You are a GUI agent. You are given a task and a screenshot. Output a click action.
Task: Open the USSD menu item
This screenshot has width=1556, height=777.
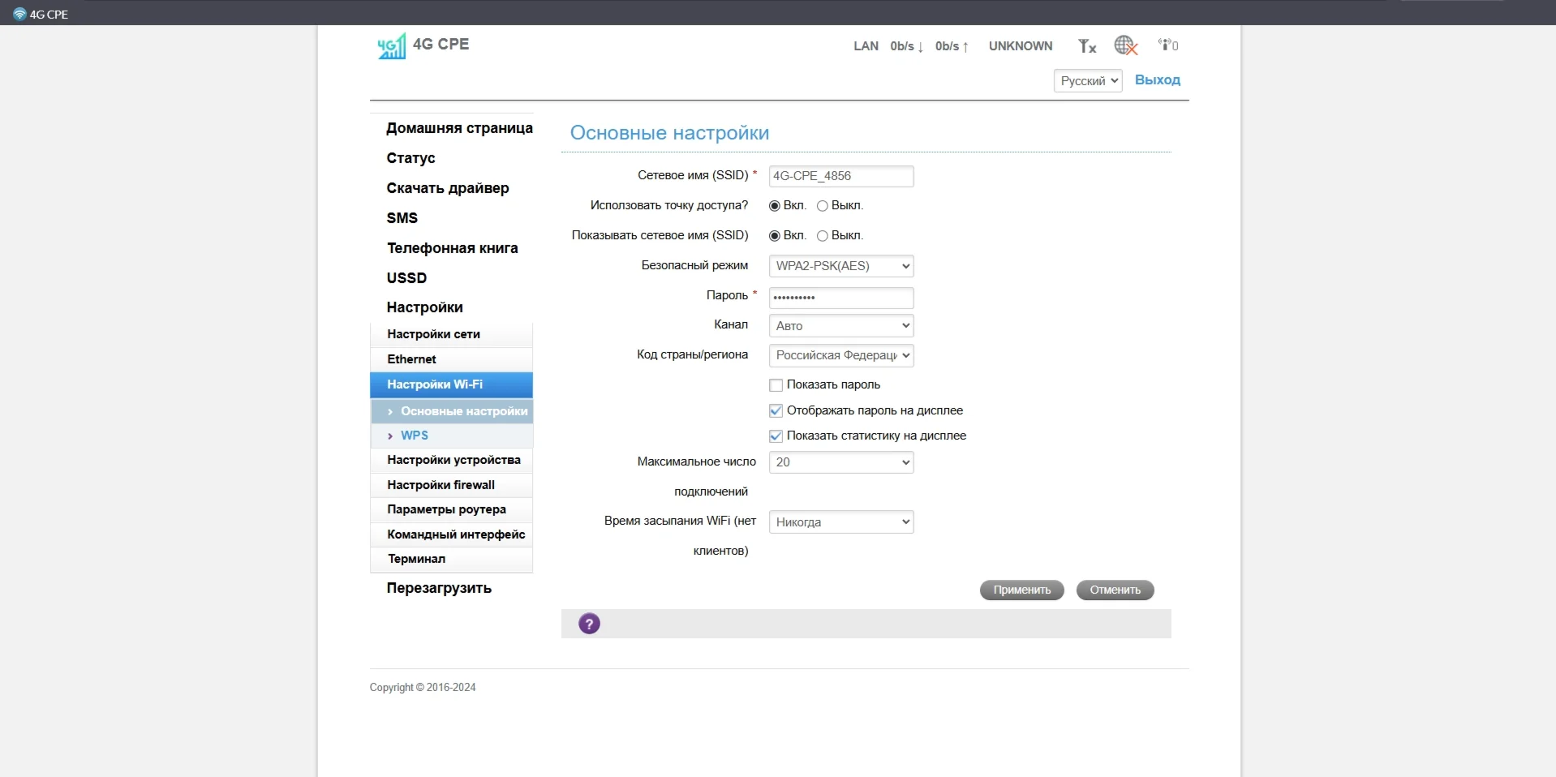pyautogui.click(x=406, y=278)
